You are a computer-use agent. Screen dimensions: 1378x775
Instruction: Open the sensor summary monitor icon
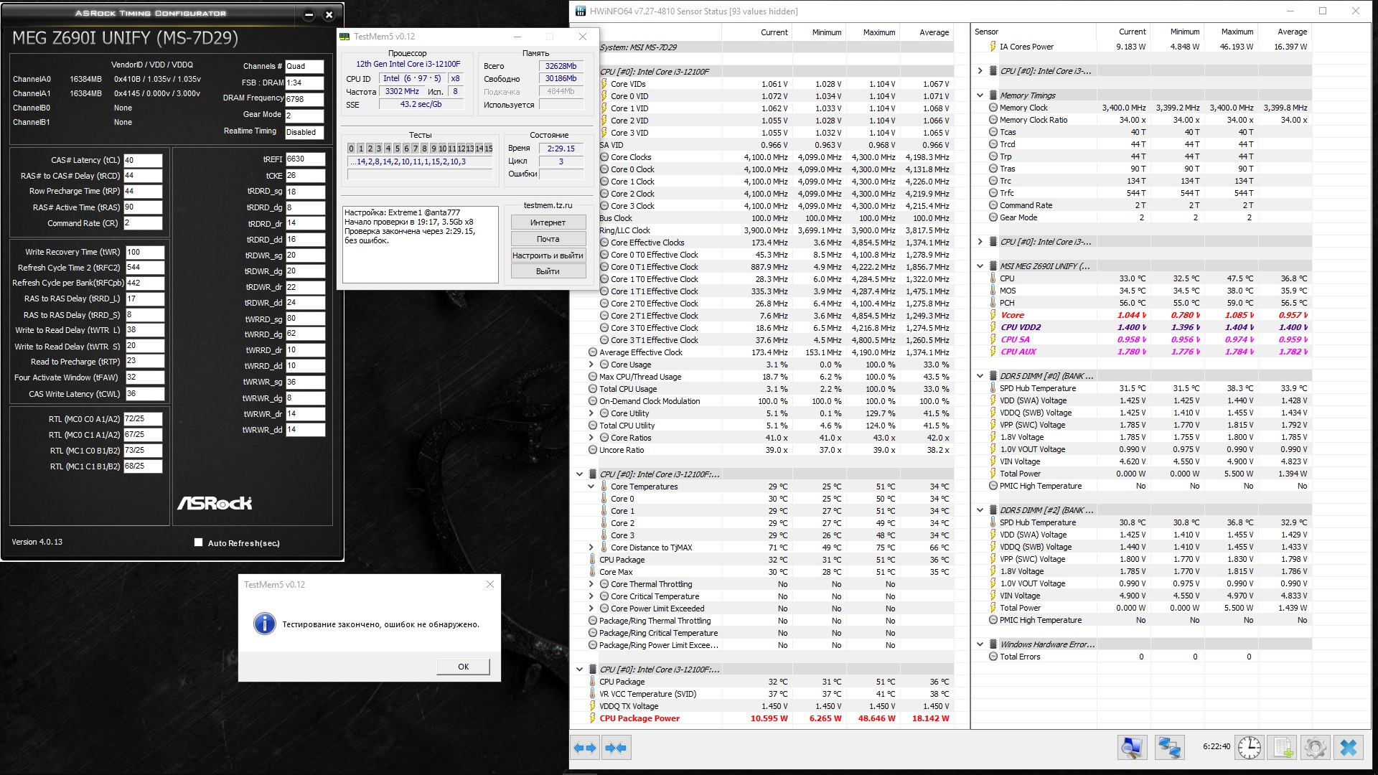tap(1132, 748)
